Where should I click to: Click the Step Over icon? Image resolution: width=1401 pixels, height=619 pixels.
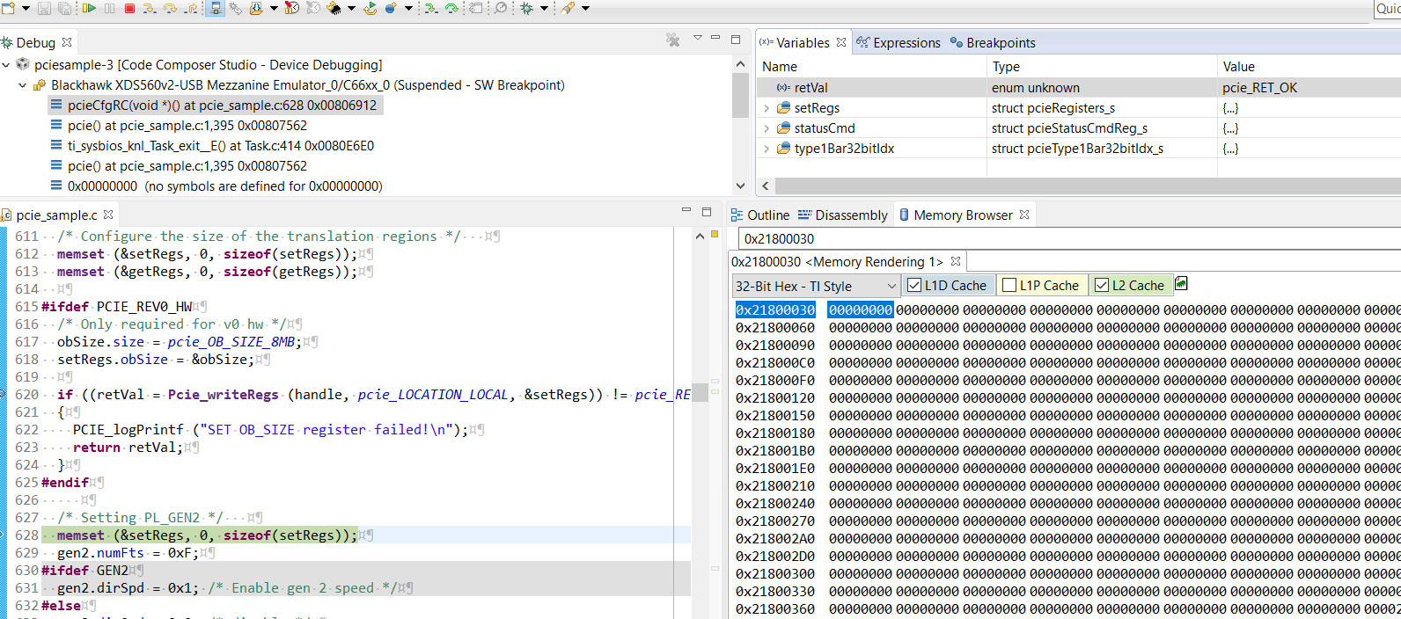click(x=170, y=8)
